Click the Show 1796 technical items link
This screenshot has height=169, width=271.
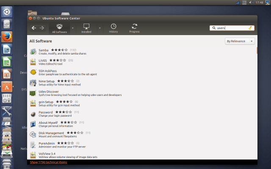[x=48, y=162]
